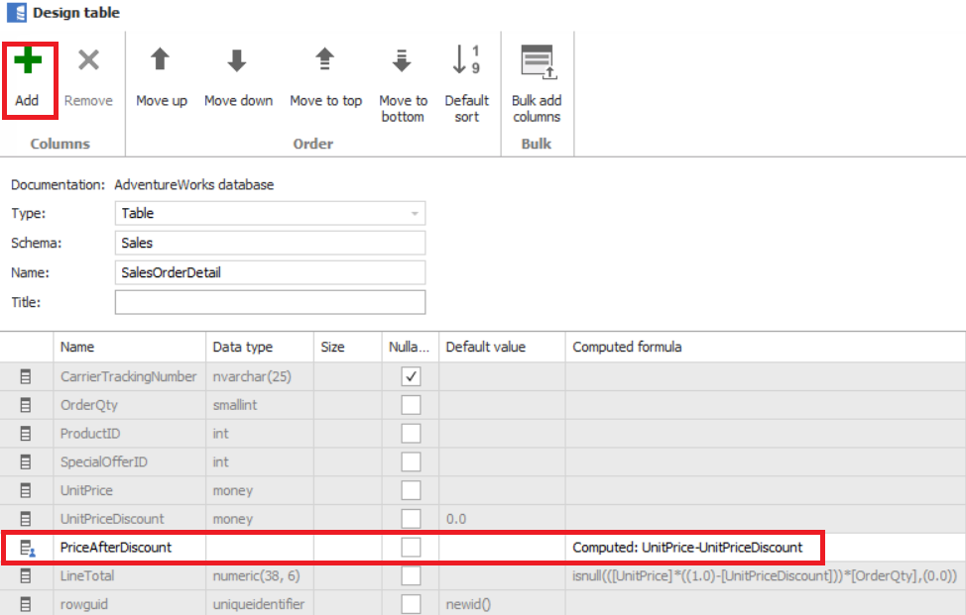Click the green Add column icon
The width and height of the screenshot is (966, 615).
tap(28, 61)
